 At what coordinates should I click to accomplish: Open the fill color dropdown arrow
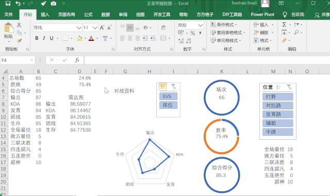[x=85, y=38]
